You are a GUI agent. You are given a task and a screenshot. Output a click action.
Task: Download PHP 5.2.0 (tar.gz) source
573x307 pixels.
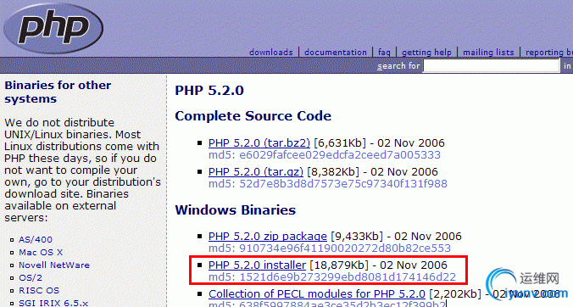[x=256, y=172]
